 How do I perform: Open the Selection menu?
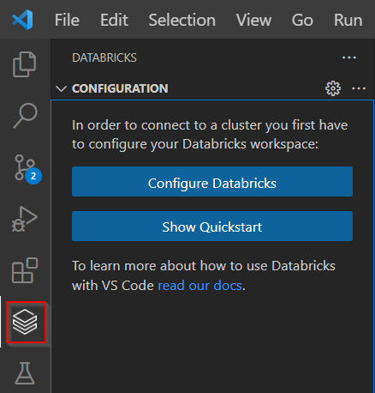coord(182,20)
